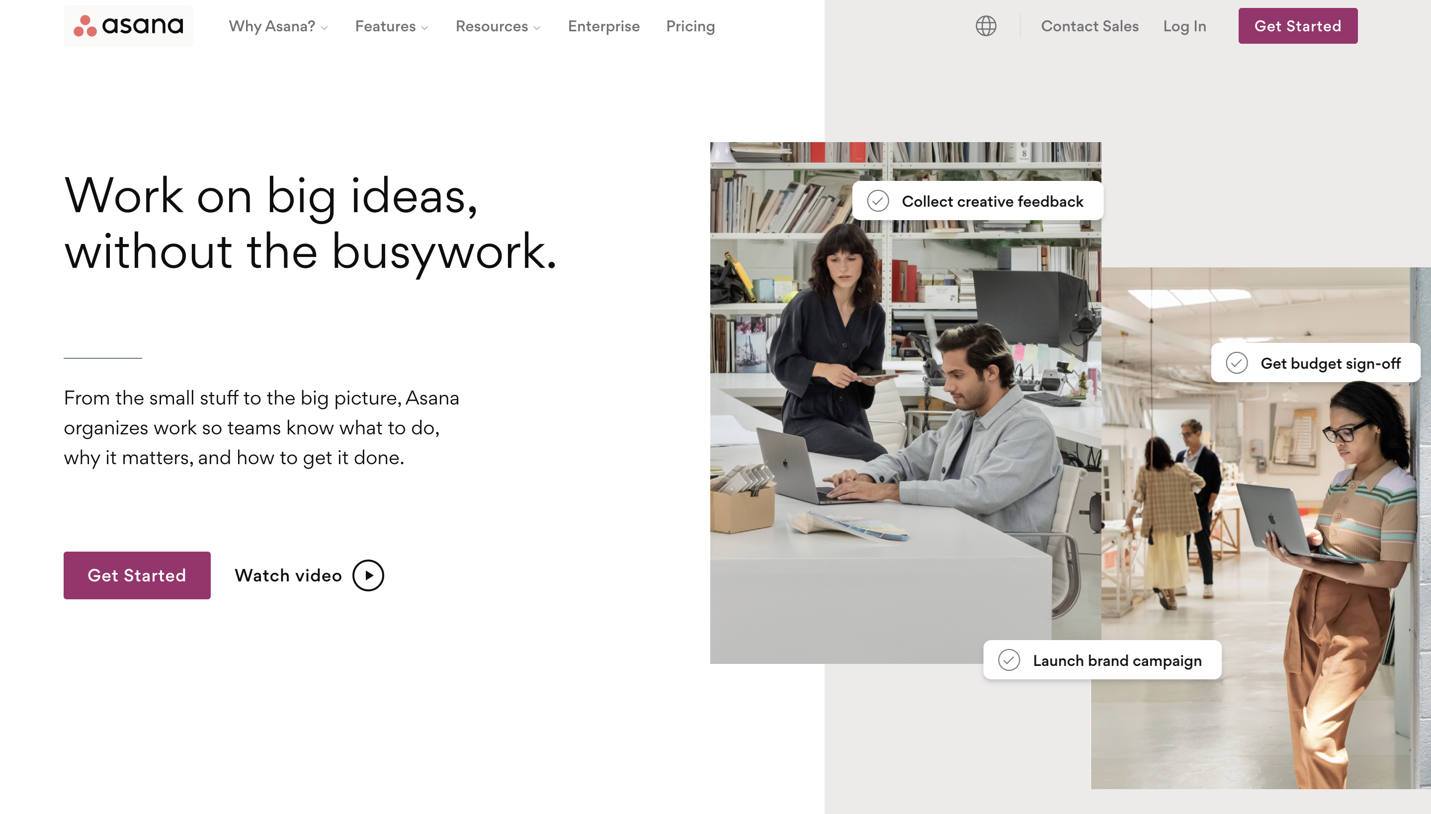Click the Watch video text label
Image resolution: width=1431 pixels, height=814 pixels.
point(288,575)
